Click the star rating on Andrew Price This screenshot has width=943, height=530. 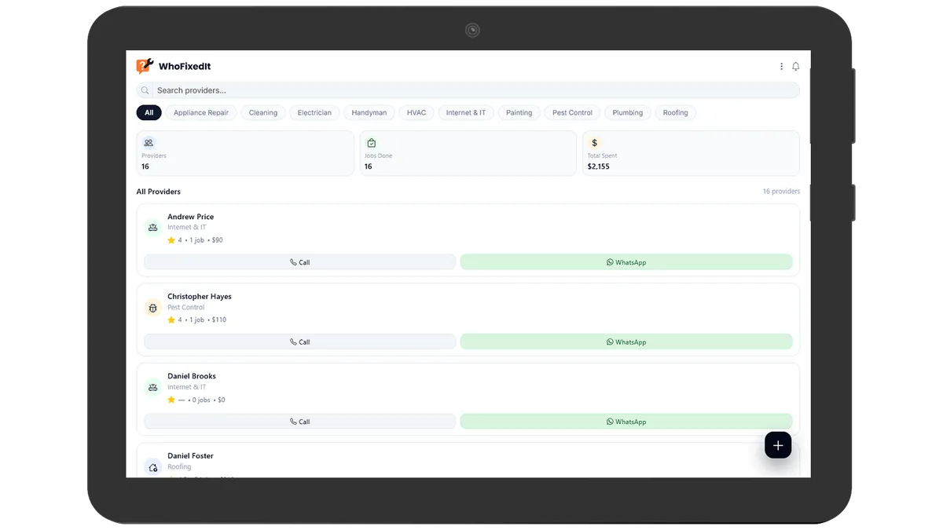tap(171, 240)
